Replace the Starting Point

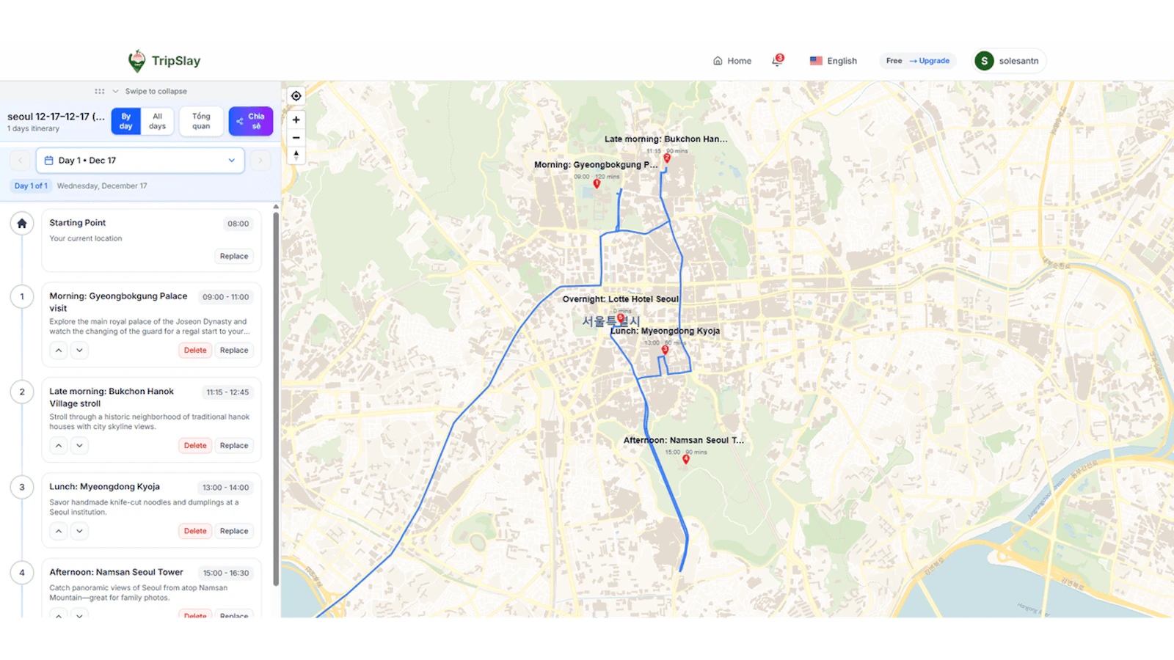point(234,257)
